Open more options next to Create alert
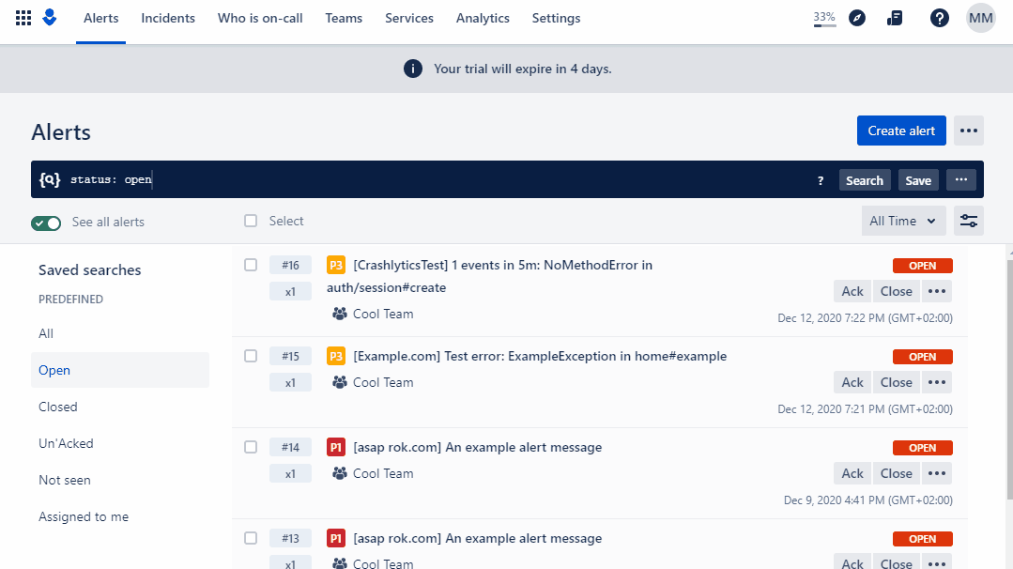This screenshot has height=569, width=1013. pyautogui.click(x=969, y=131)
